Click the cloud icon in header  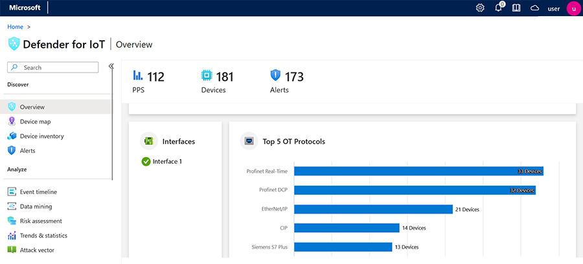(x=534, y=8)
